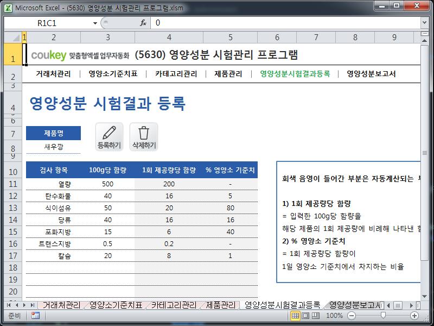Click the 100% zoom level
This screenshot has height=326, width=434.
334,316
